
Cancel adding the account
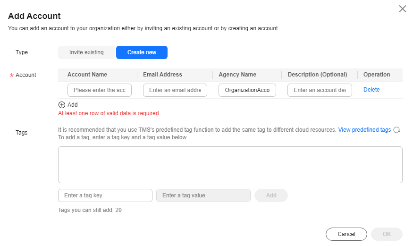tap(346, 234)
